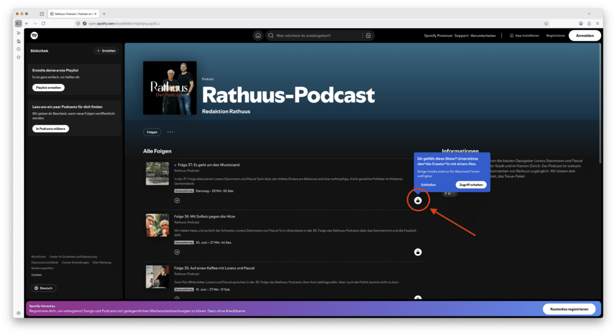Click the Bibliothek heading
Viewport: 616px width, 335px height.
39,51
